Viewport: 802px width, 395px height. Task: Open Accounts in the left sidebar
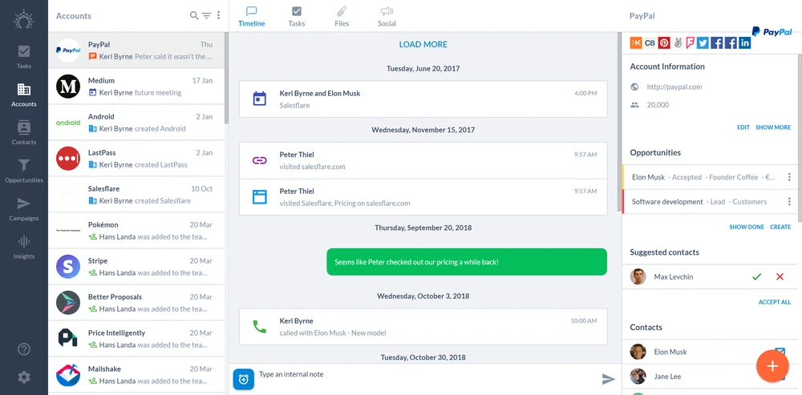point(23,95)
